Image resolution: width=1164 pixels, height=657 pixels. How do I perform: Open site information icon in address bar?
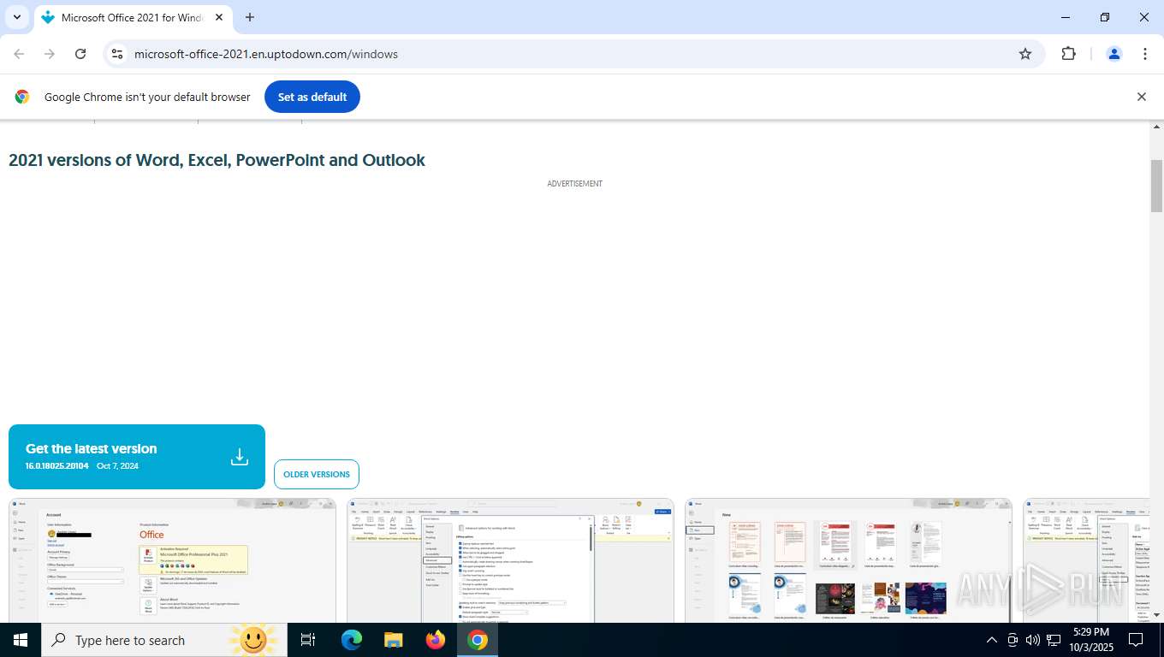click(x=117, y=54)
